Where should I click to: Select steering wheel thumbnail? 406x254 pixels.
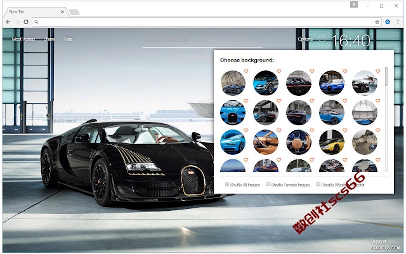tap(299, 142)
